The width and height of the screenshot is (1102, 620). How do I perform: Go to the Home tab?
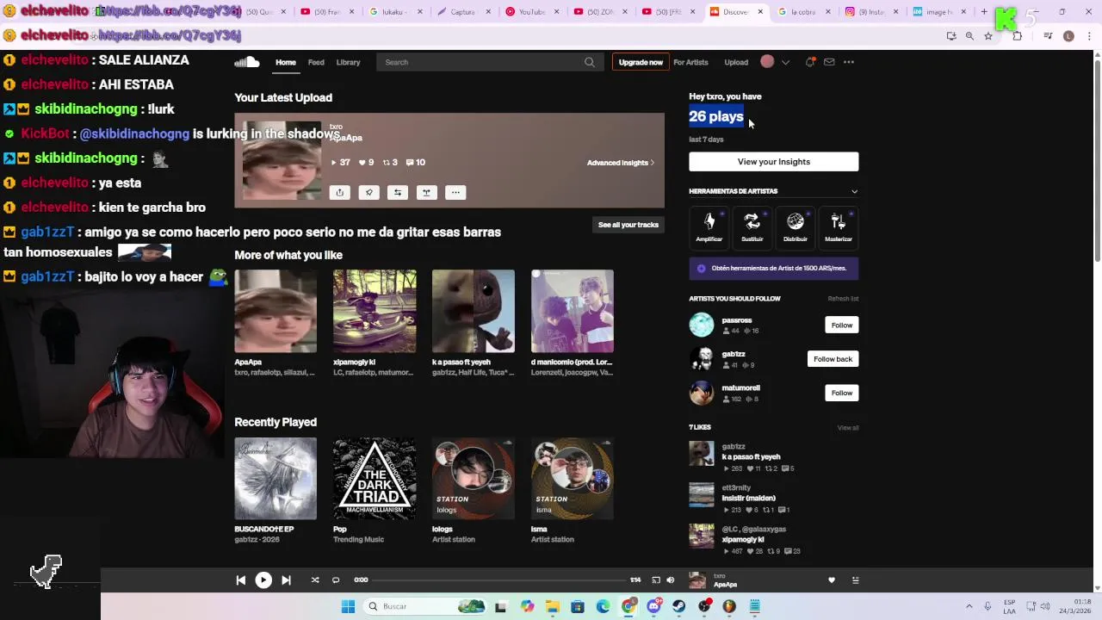click(286, 62)
